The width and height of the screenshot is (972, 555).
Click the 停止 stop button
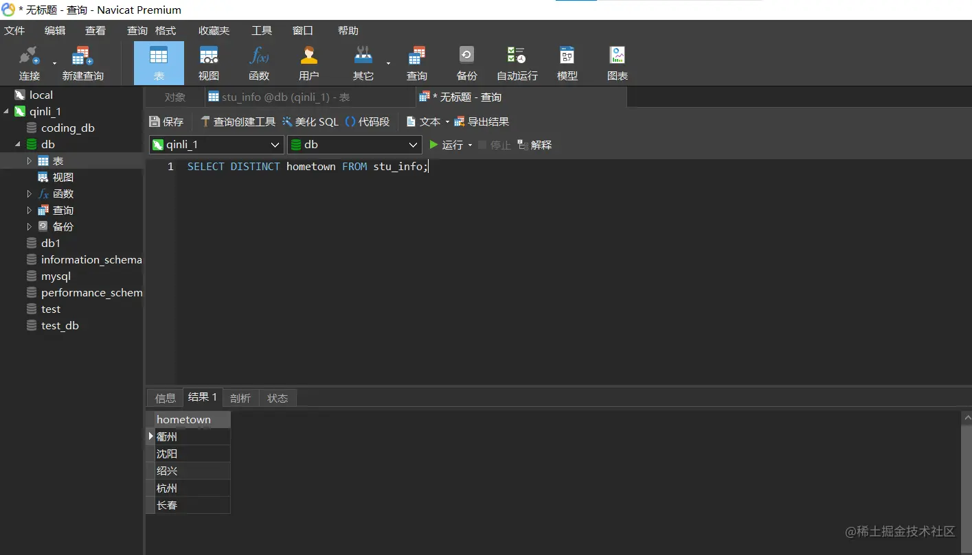point(495,145)
